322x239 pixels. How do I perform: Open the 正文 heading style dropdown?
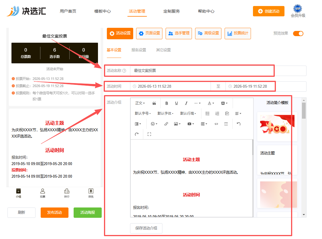pos(140,103)
